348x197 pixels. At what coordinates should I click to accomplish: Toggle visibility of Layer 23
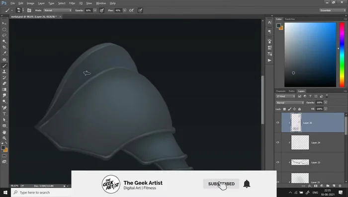point(277,162)
